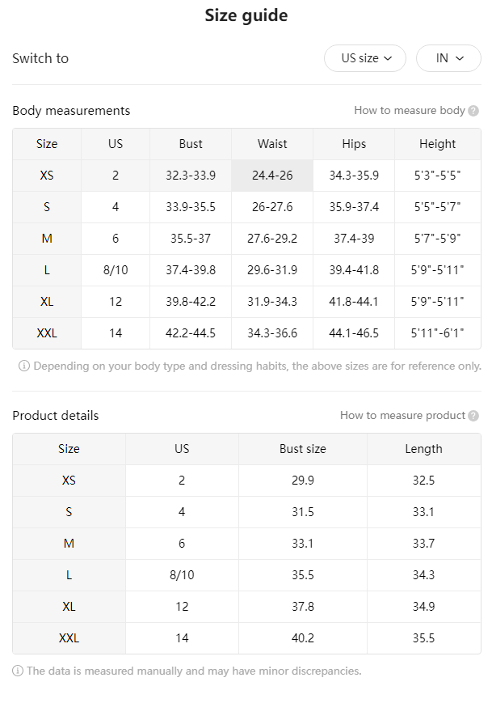The width and height of the screenshot is (492, 703).
Task: Click the info icon before body type disclaimer
Action: [23, 366]
